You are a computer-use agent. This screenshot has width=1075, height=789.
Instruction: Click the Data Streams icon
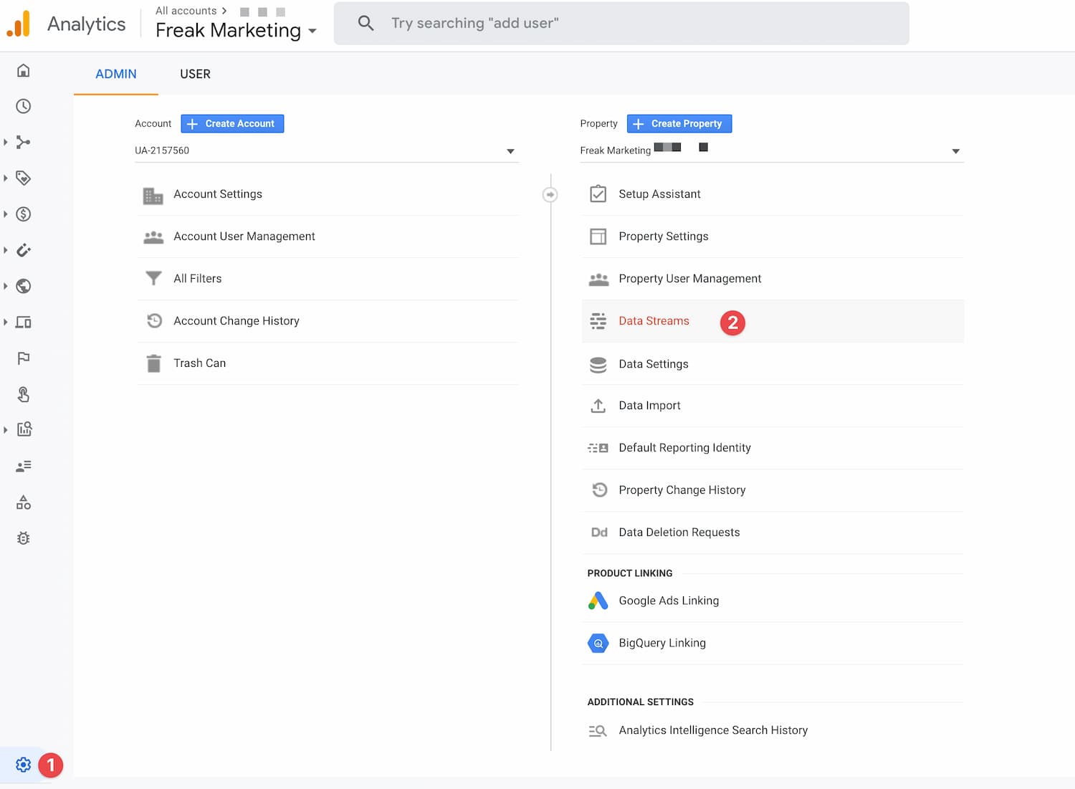click(x=598, y=321)
